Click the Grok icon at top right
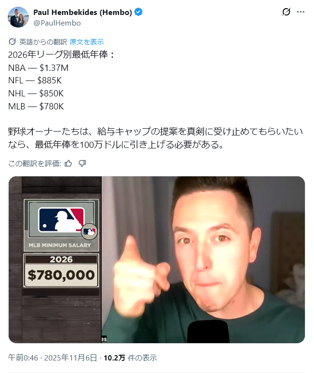This screenshot has width=314, height=373. (x=286, y=12)
